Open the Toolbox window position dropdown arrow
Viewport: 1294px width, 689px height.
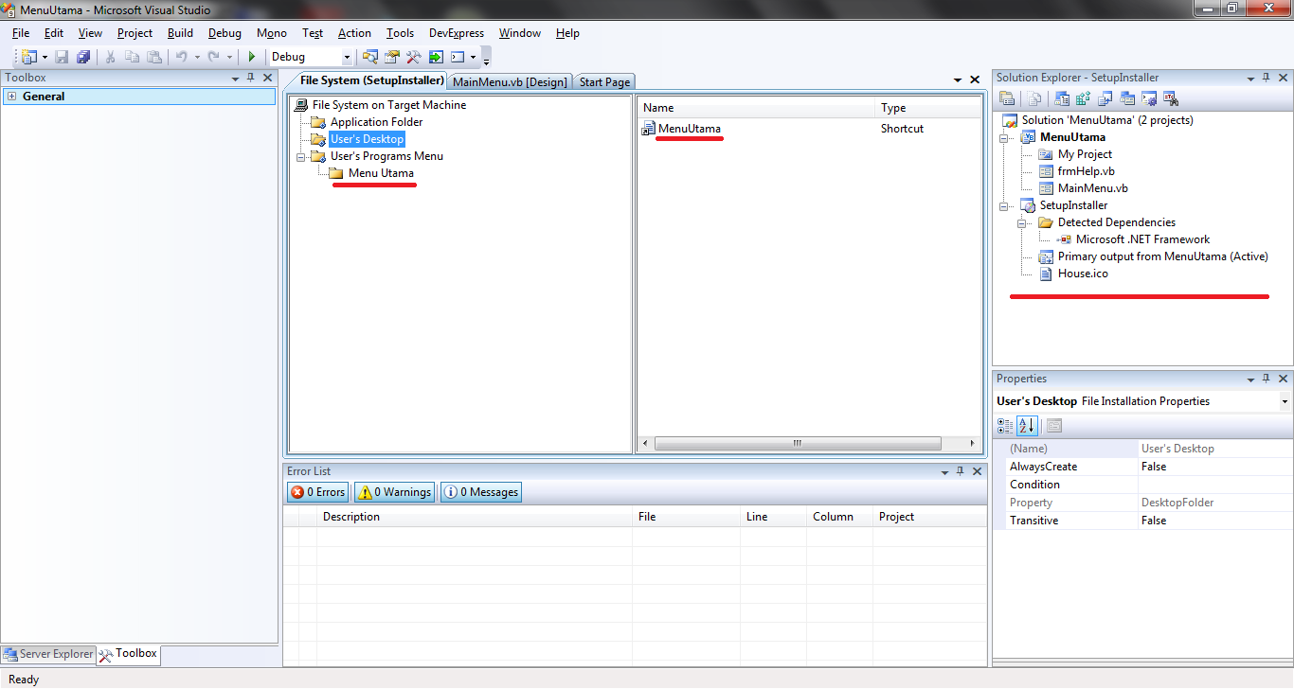[235, 78]
